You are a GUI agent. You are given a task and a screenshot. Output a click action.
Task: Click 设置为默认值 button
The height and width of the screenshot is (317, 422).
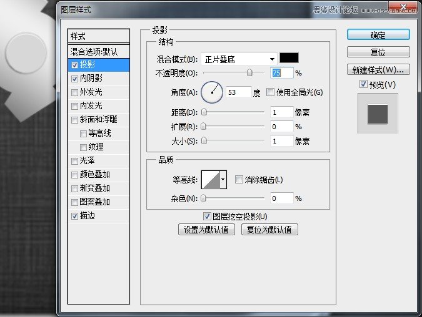[x=207, y=230]
